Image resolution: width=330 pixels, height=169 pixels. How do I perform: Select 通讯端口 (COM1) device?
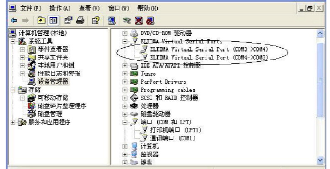(x=173, y=138)
